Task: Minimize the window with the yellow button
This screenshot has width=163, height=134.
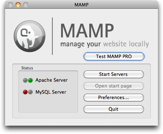Action: pyautogui.click(x=18, y=5)
